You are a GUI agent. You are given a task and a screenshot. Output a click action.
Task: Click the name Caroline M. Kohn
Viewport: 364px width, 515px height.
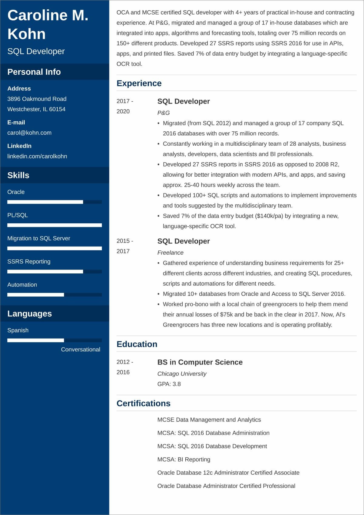point(48,24)
